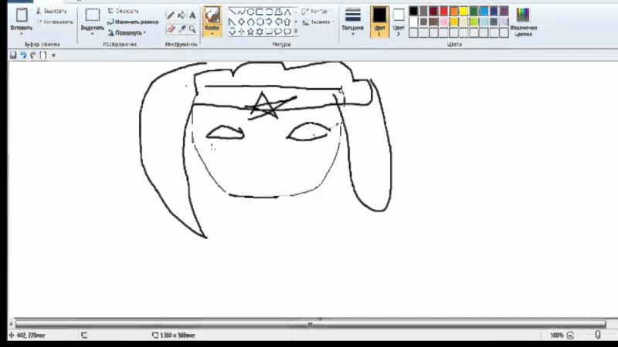Click the horizontal canvas scrollbar
The image size is (618, 347).
coord(311,324)
